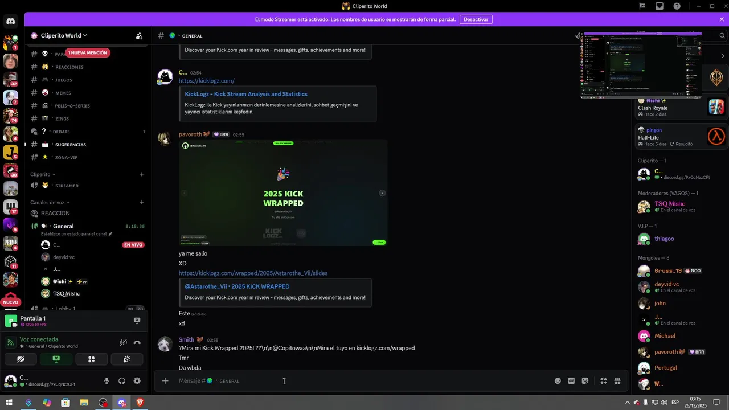Image resolution: width=729 pixels, height=410 pixels.
Task: Click the Windows Start button
Action: (x=9, y=403)
